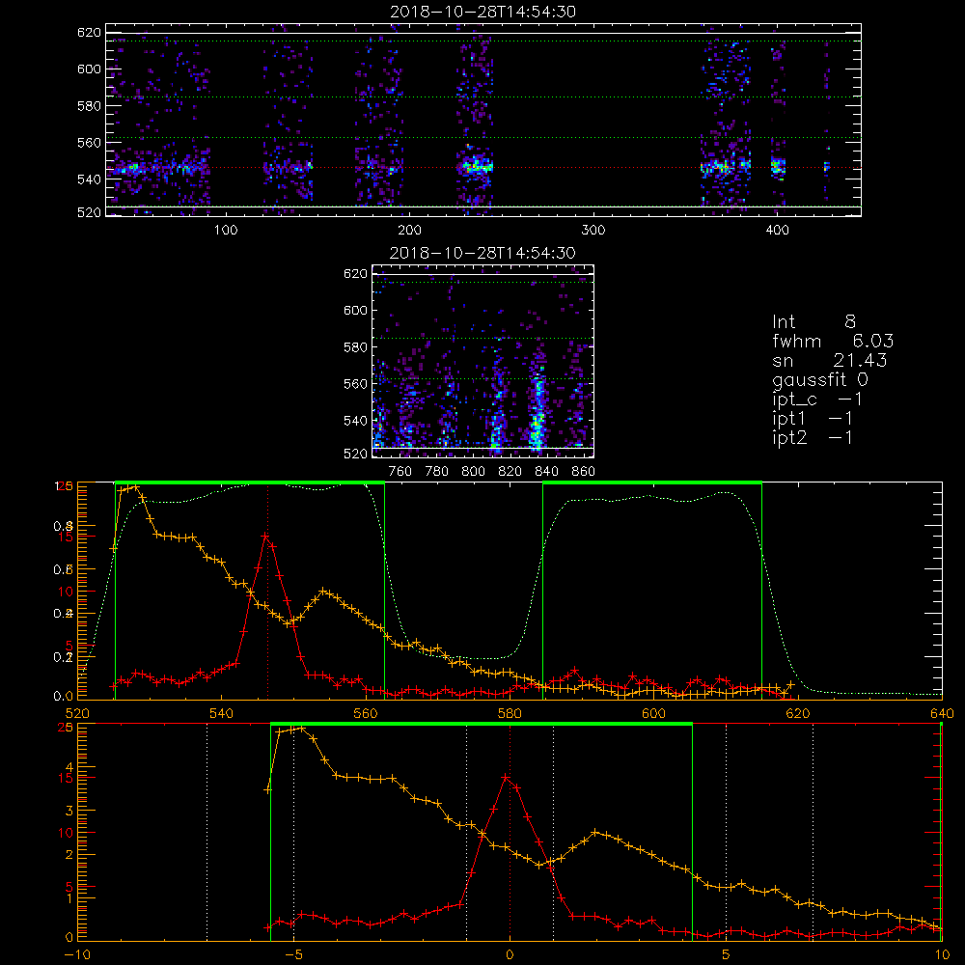Click the middle spectrogram title 2018-10-28T14:54:30
Viewport: 965px width, 965px height.
[x=482, y=253]
